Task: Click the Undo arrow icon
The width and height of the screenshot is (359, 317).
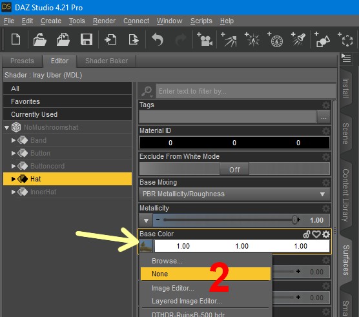Action: click(158, 39)
